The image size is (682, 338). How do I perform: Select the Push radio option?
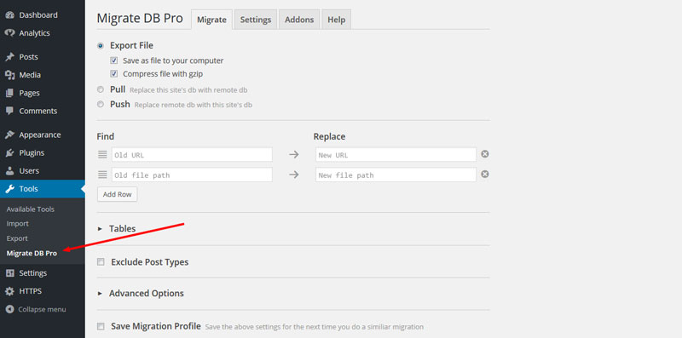[101, 104]
